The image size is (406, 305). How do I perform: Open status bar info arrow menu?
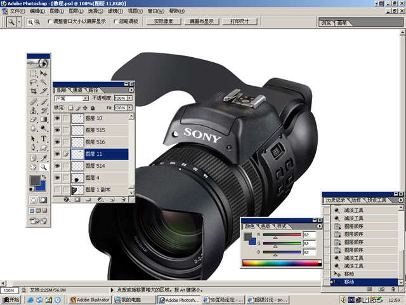point(112,290)
